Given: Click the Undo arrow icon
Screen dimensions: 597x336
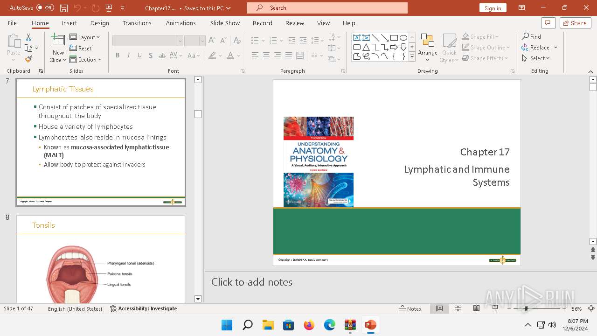Looking at the screenshot, I should point(77,8).
